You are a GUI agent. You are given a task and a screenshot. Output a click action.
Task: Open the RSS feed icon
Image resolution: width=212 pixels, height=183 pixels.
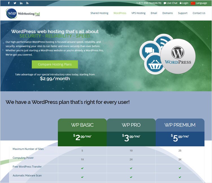pyautogui.click(x=27, y=3)
